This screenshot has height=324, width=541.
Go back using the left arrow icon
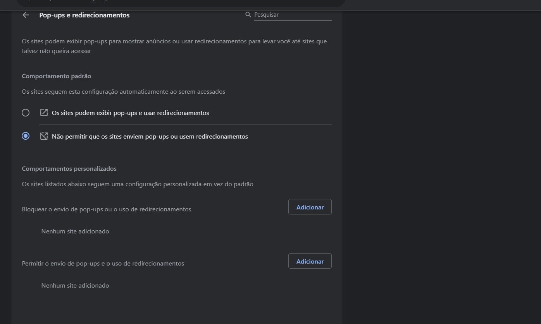point(26,15)
